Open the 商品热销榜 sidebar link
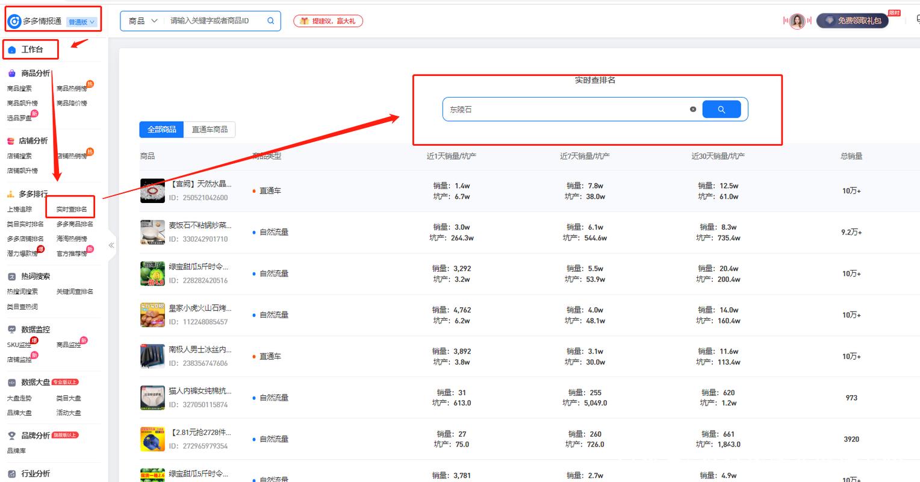Screen dimensions: 920x482 (72, 89)
